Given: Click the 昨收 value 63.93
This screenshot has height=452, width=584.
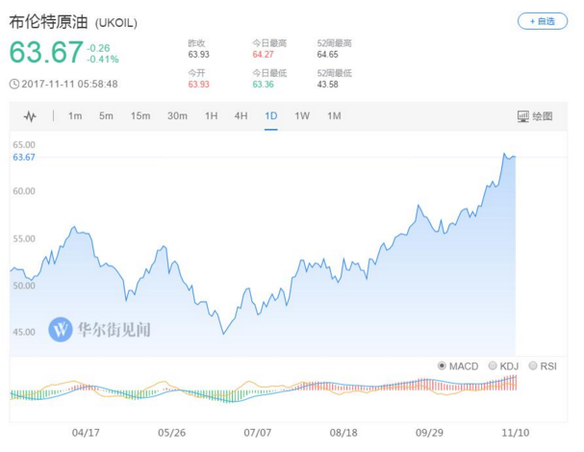Looking at the screenshot, I should pyautogui.click(x=198, y=55).
